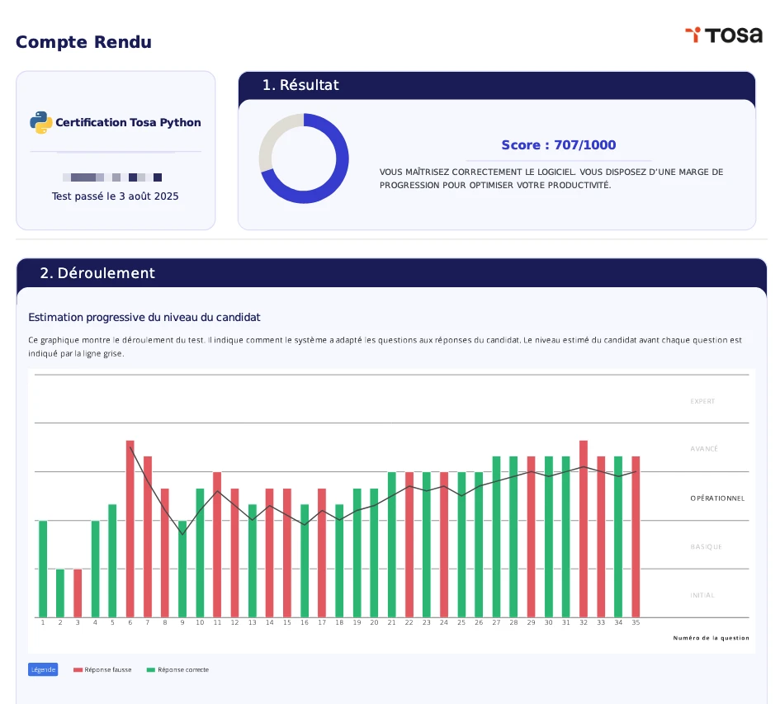The image size is (780, 704).
Task: Click the BASIQUE level label
Action: [x=706, y=547]
